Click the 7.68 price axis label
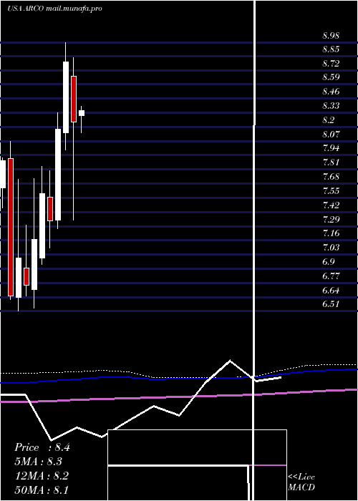Screen dimensions: 358x501 pyautogui.click(x=331, y=177)
